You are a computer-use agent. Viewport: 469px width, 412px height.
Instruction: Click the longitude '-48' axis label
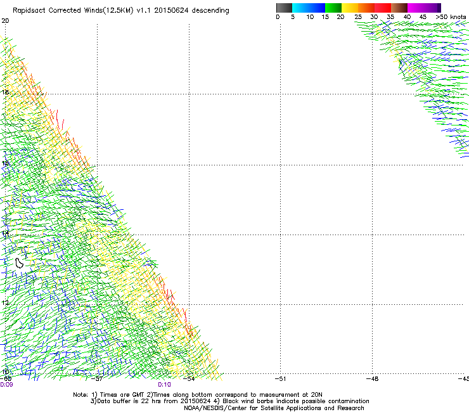click(373, 379)
